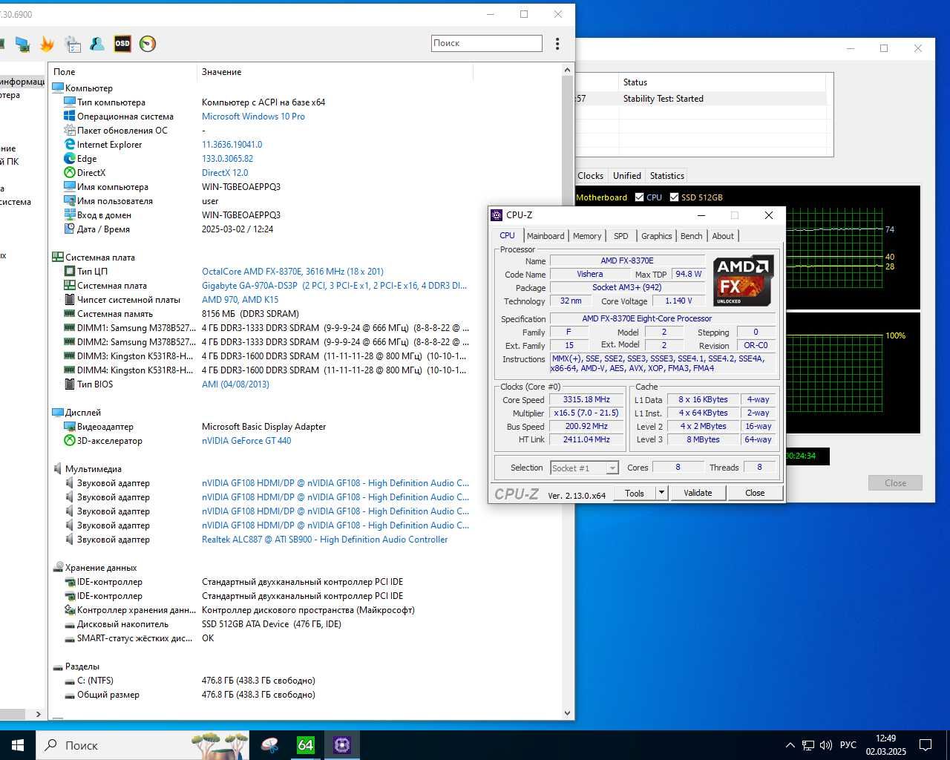This screenshot has height=760, width=950.
Task: Open the About tab in CPU-Z
Action: (x=723, y=236)
